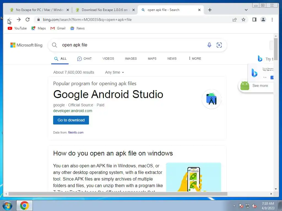
Task: Select the 'open apk file - Search' tab
Action: point(170,10)
